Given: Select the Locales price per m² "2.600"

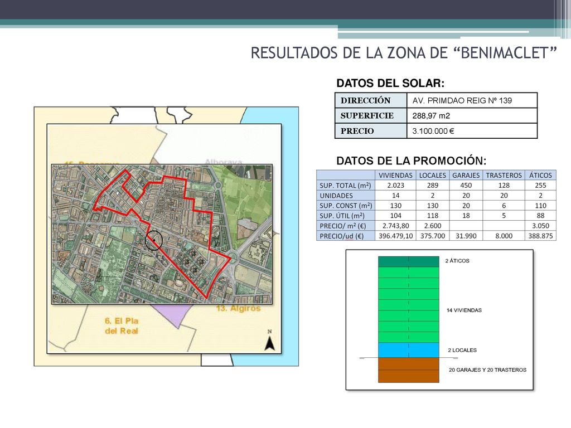Looking at the screenshot, I should [x=433, y=226].
